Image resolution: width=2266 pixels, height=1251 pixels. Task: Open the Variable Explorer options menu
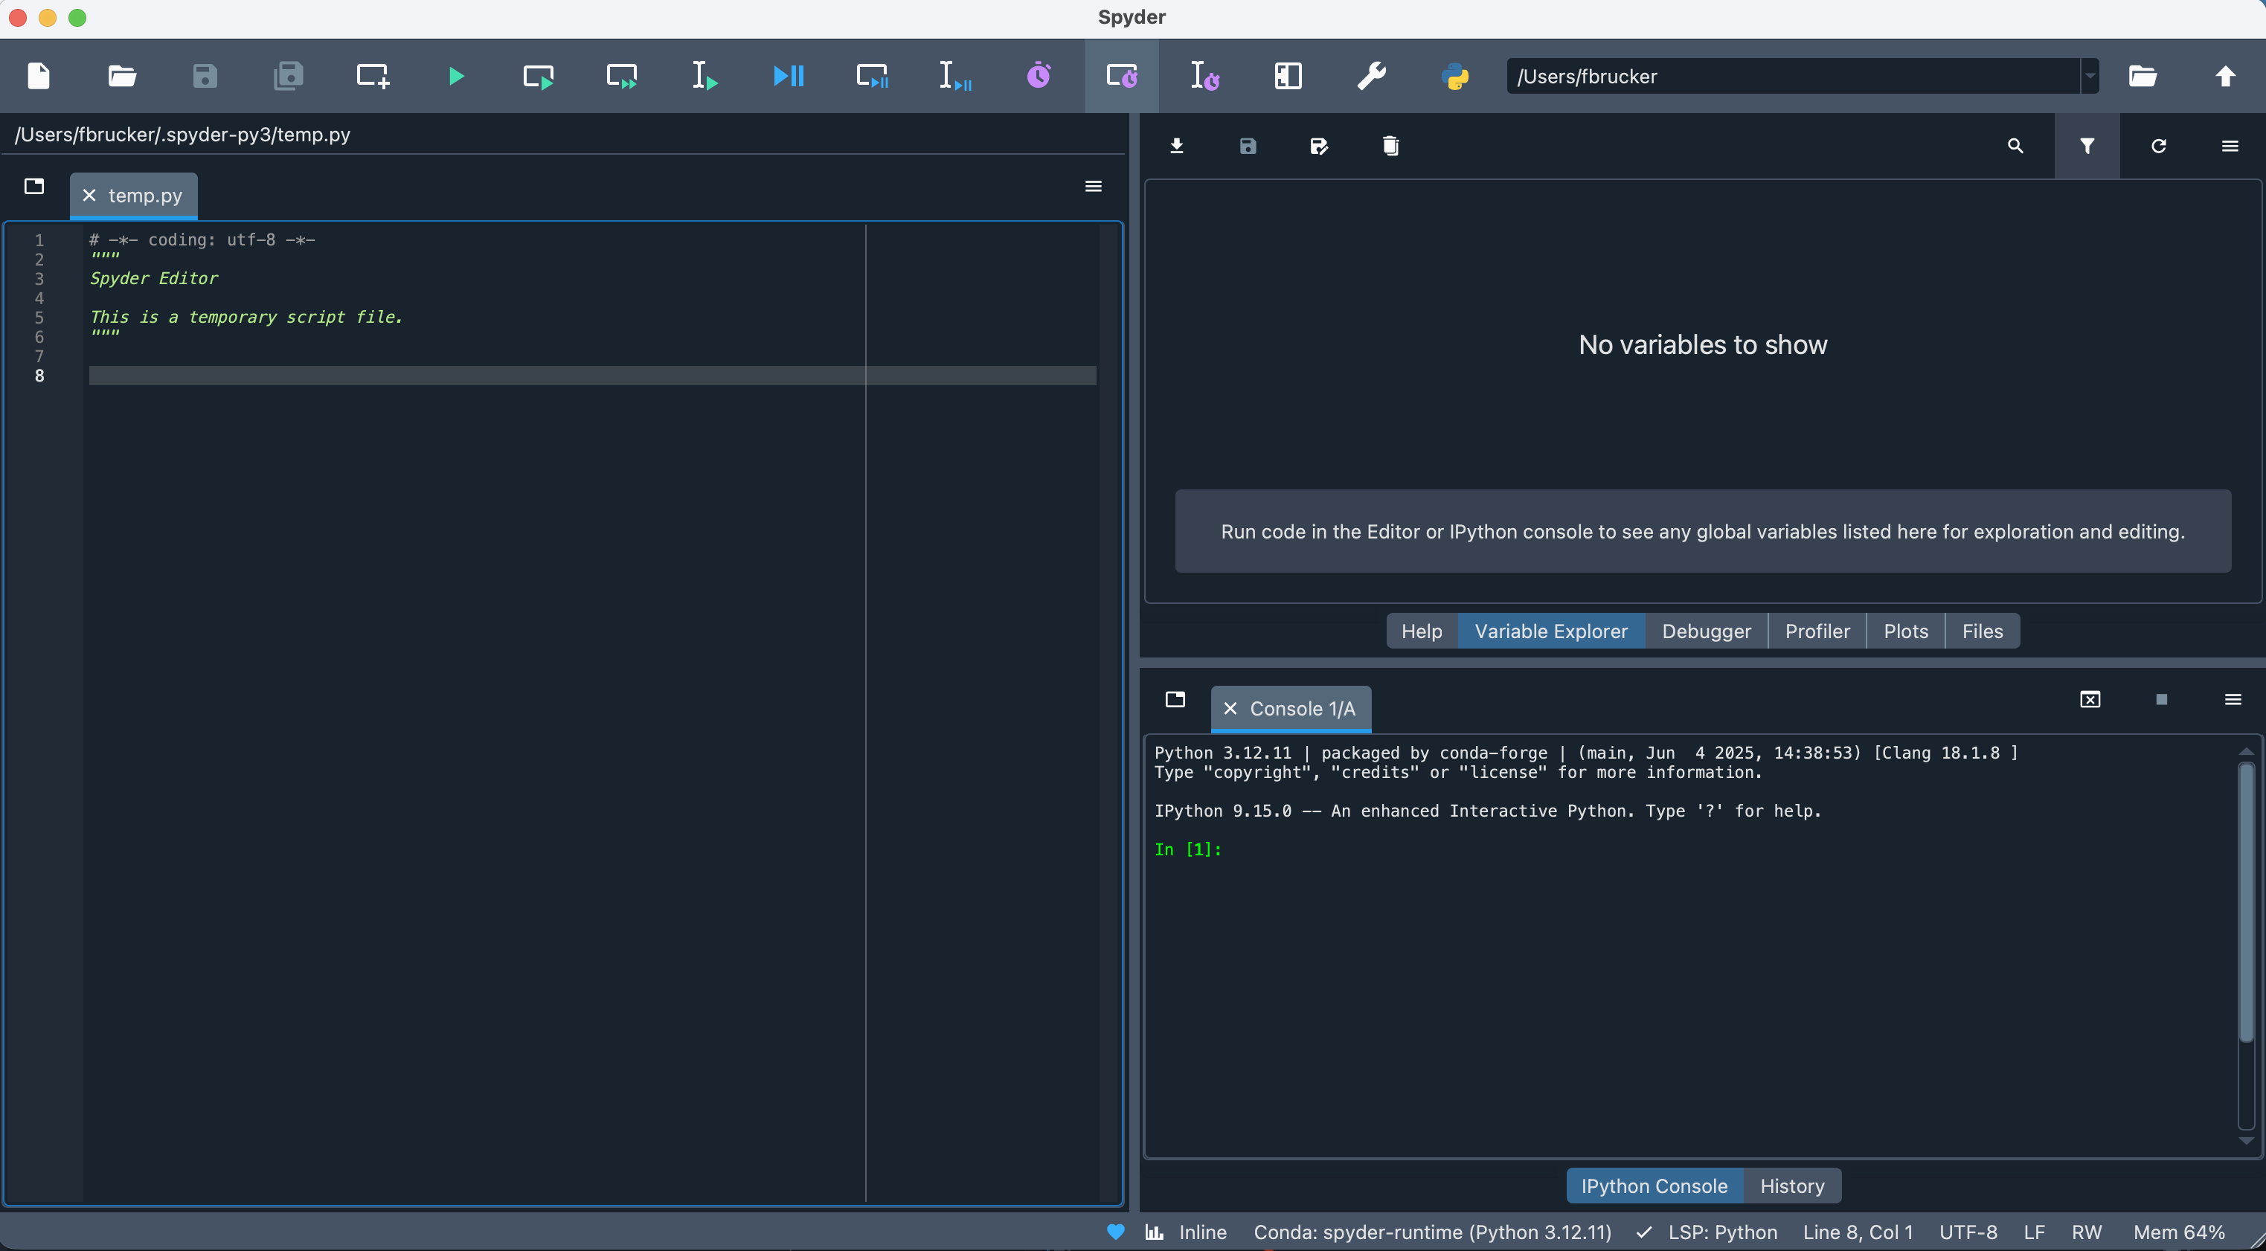pyautogui.click(x=2230, y=146)
